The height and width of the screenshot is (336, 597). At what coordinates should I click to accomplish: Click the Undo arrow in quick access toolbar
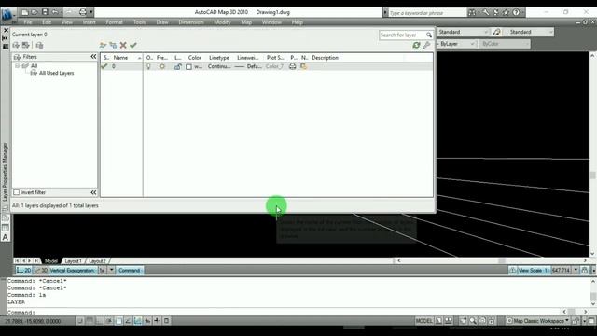55,12
